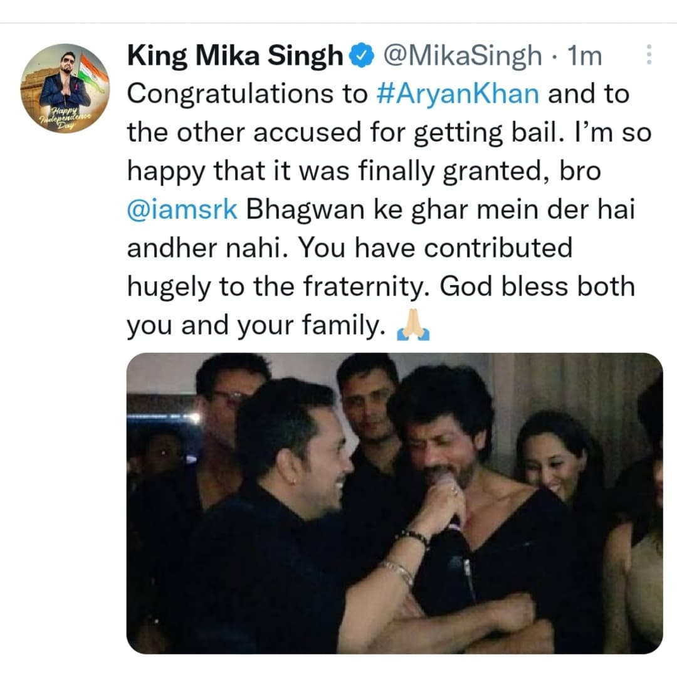The image size is (677, 677).
Task: Click 'God bless both' tweet text
Action: [x=537, y=287]
